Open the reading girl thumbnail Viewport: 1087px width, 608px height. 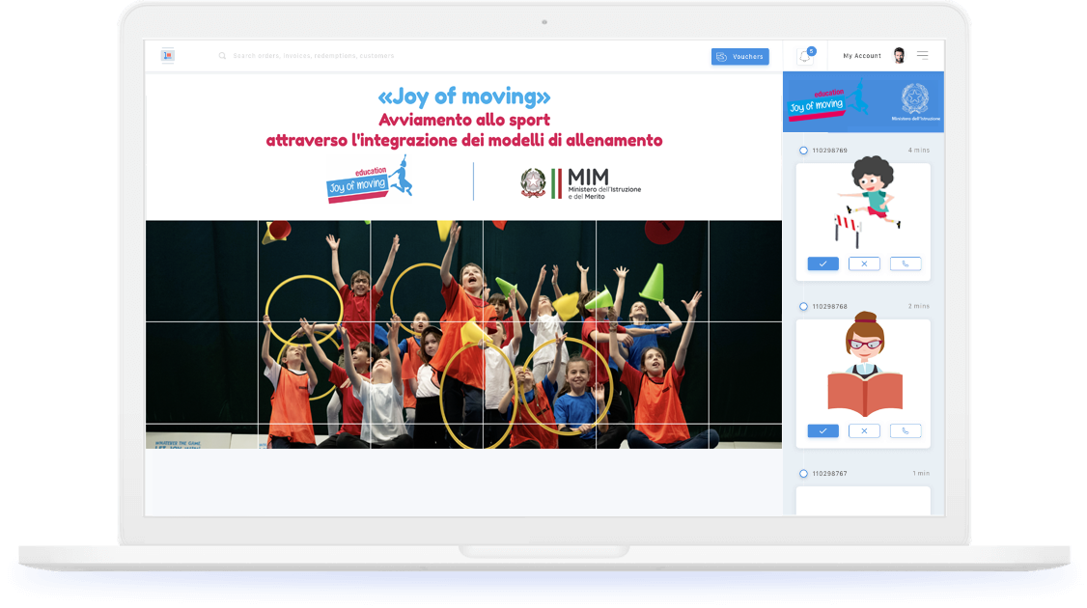pos(864,364)
